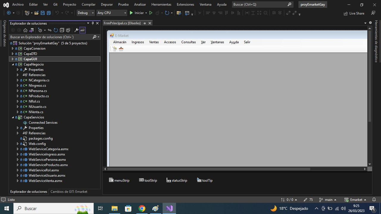
Task: Click the Emarket repository button in status bar
Action: (x=355, y=200)
